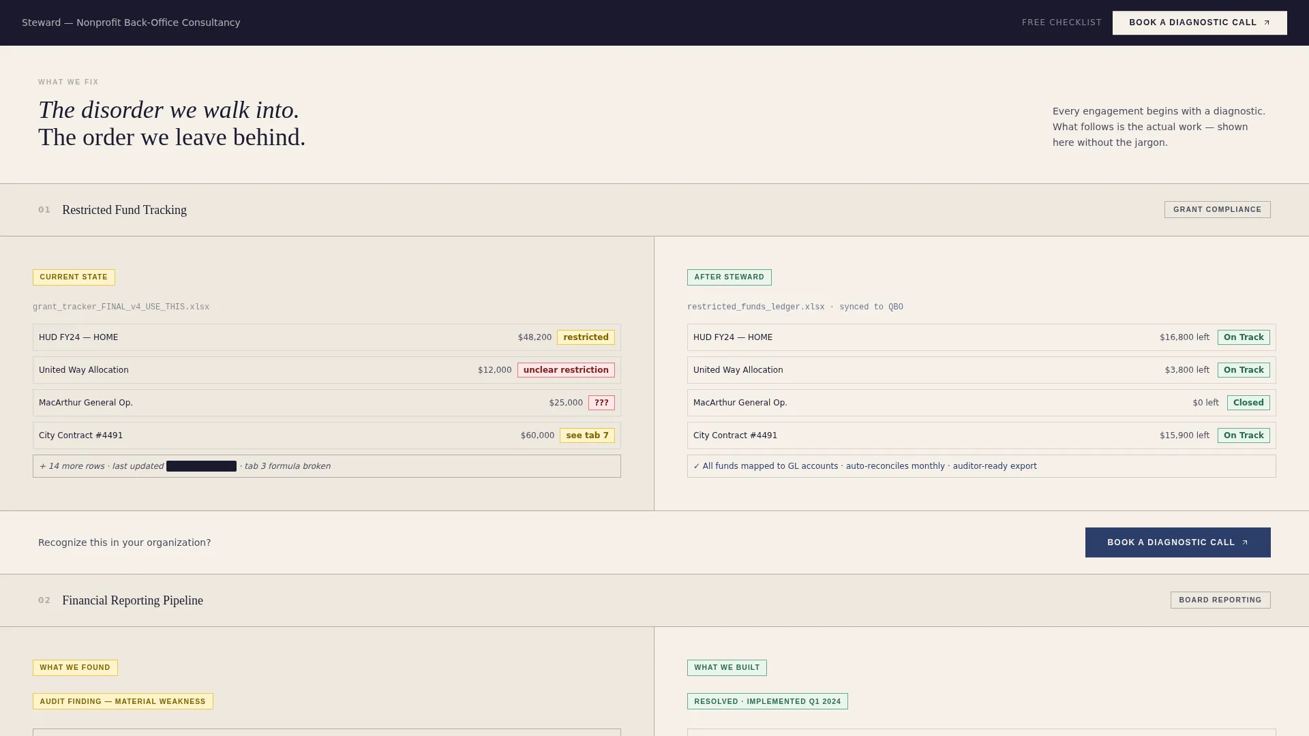Viewport: 1309px width, 736px height.
Task: Click the On Track badge for United Way
Action: pyautogui.click(x=1244, y=370)
